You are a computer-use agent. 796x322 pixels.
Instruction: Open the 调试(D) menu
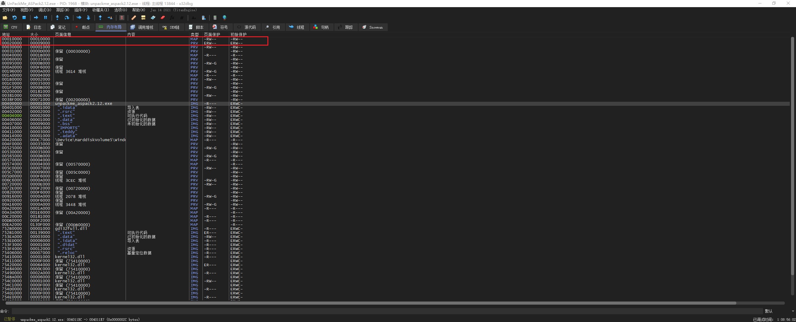(45, 10)
